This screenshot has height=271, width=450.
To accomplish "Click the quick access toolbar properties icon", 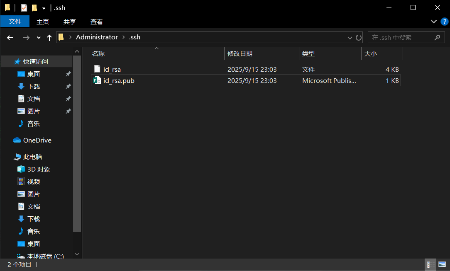I will [24, 8].
